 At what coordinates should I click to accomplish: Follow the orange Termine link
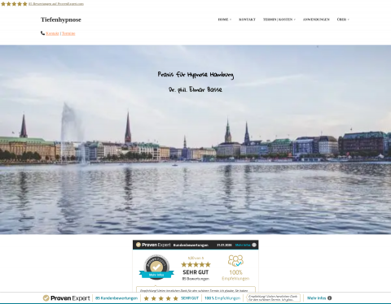click(68, 33)
